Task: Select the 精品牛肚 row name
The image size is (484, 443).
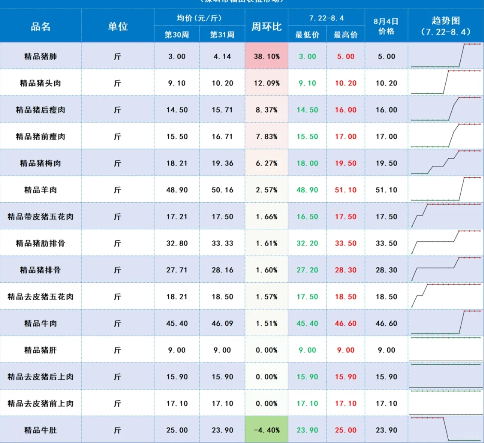Action: pyautogui.click(x=40, y=430)
